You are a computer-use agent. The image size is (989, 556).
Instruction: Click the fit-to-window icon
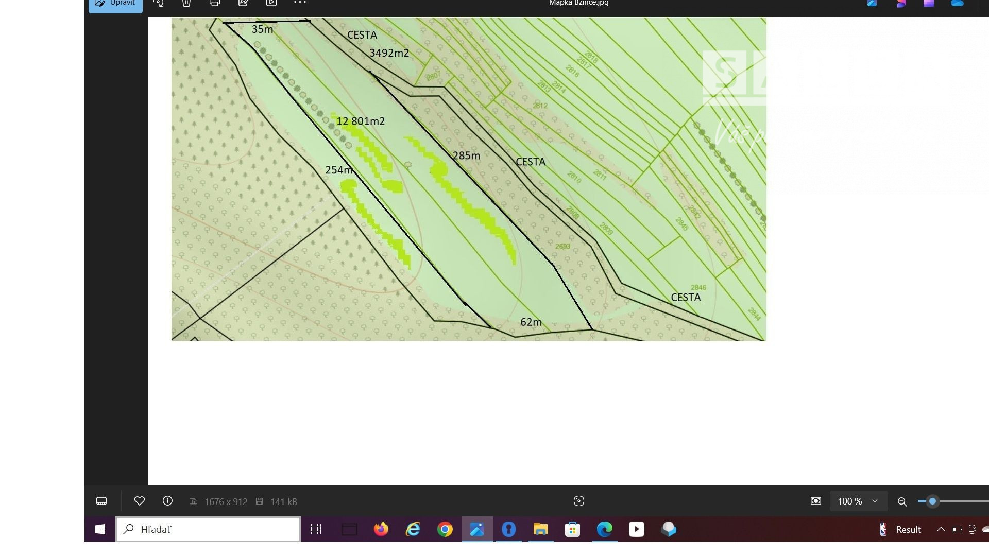816,501
